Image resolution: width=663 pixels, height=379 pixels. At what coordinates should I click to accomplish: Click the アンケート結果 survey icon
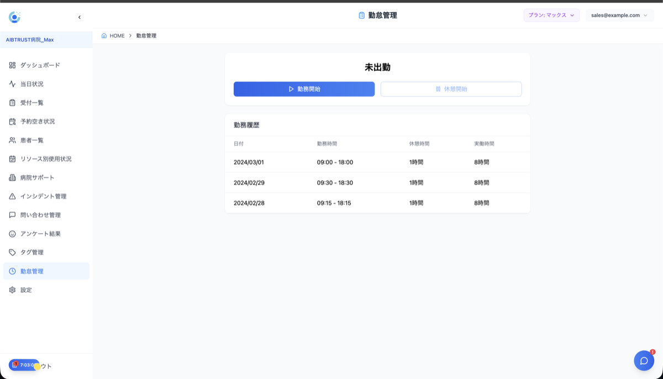point(11,234)
